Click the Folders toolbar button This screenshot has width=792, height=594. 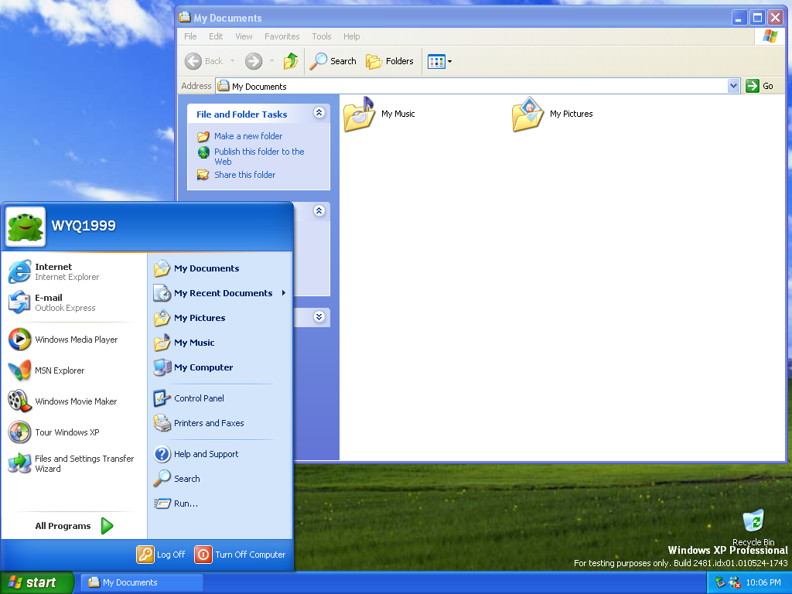coord(390,61)
